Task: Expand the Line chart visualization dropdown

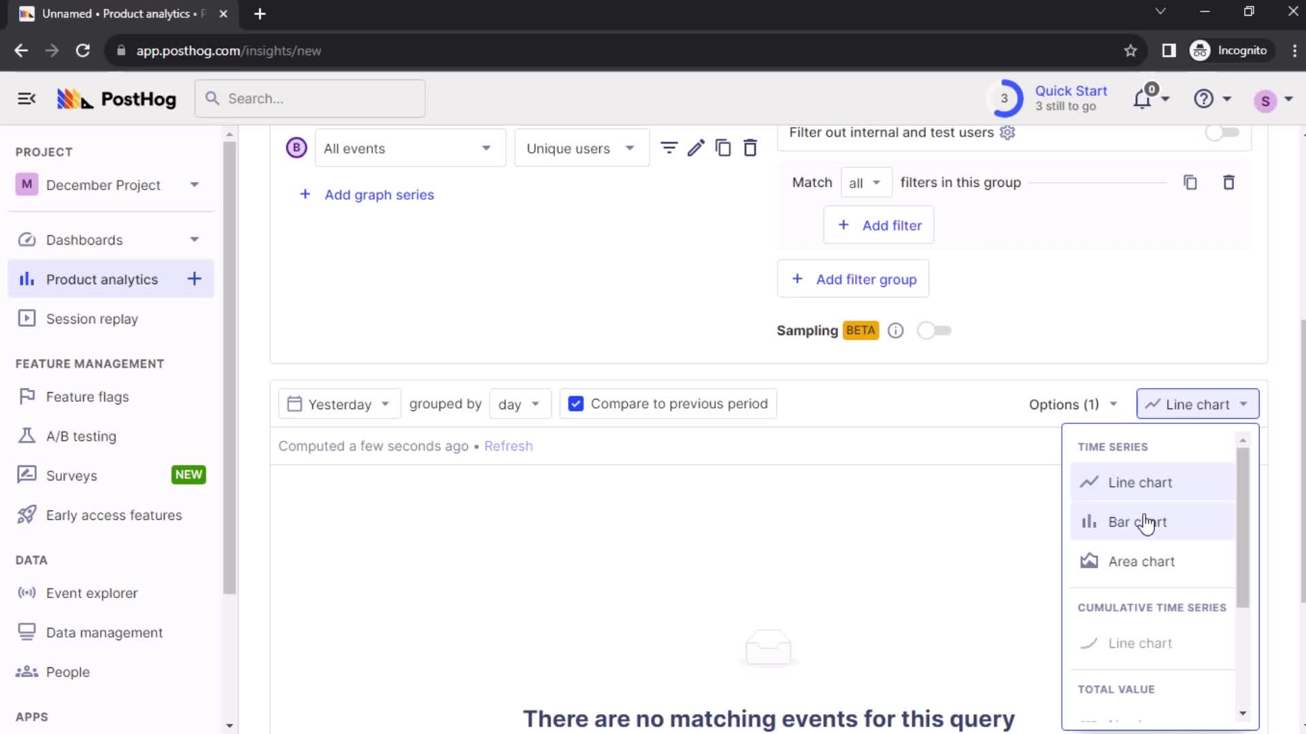Action: (x=1197, y=404)
